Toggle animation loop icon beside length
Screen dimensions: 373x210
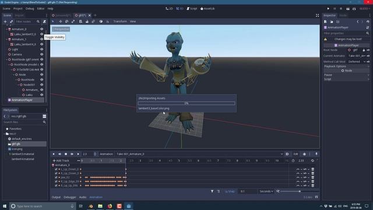pos(312,161)
